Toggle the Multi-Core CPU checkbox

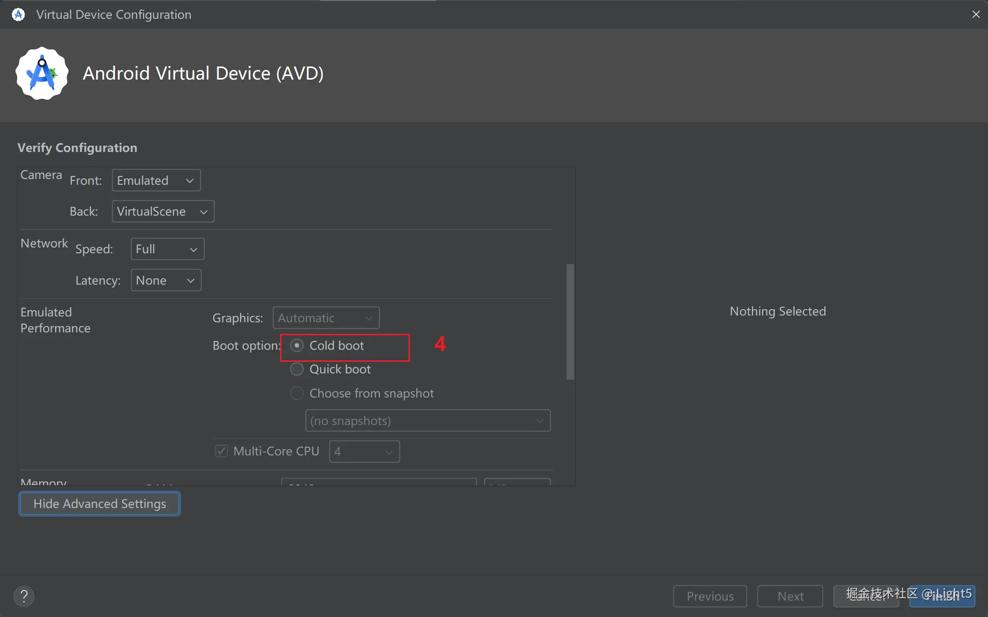click(221, 451)
